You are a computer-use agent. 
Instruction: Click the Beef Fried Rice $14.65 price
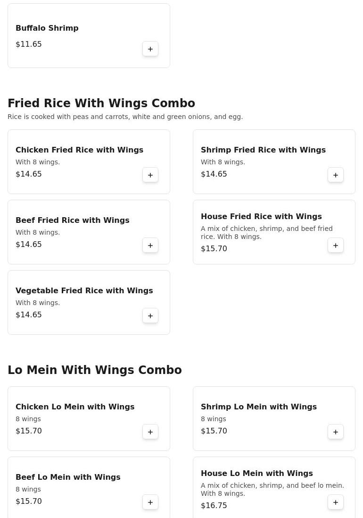(29, 245)
